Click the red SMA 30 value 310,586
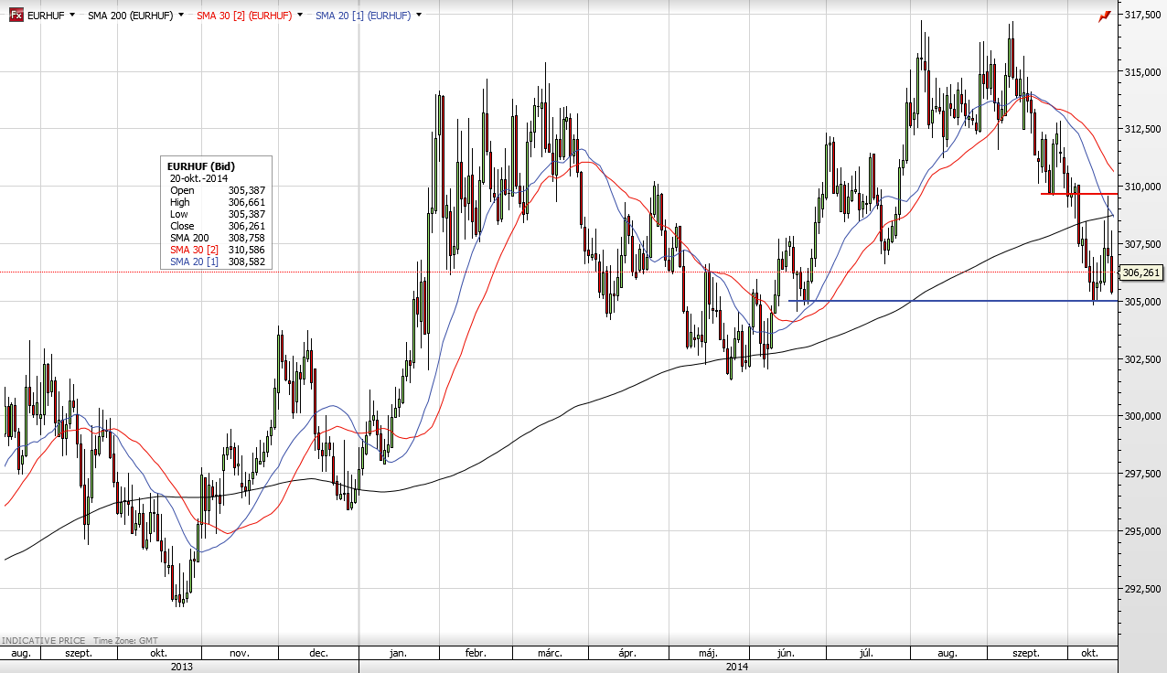This screenshot has width=1167, height=673. [246, 250]
